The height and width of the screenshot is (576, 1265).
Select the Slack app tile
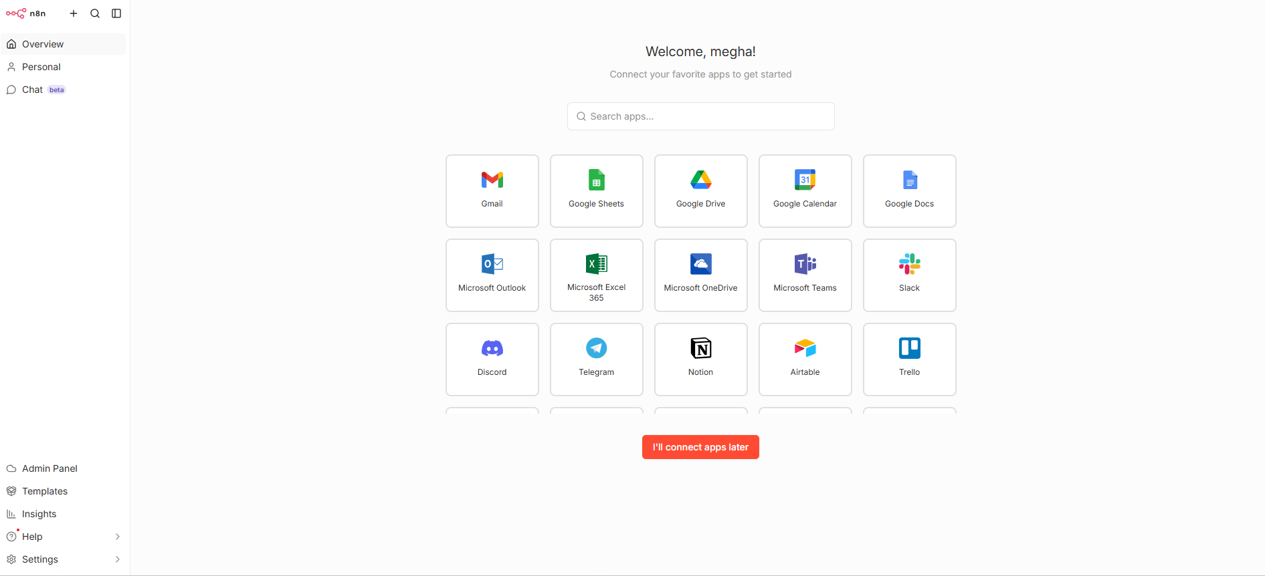(909, 275)
